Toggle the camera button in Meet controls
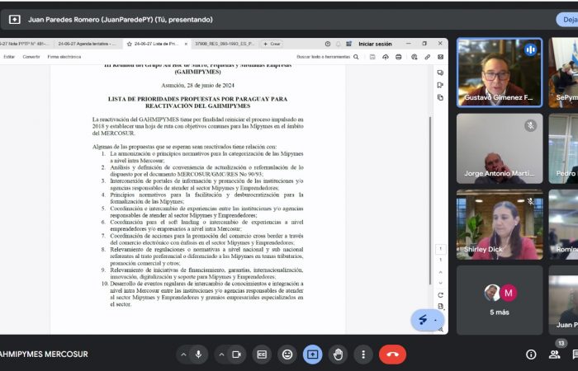 [x=237, y=355]
